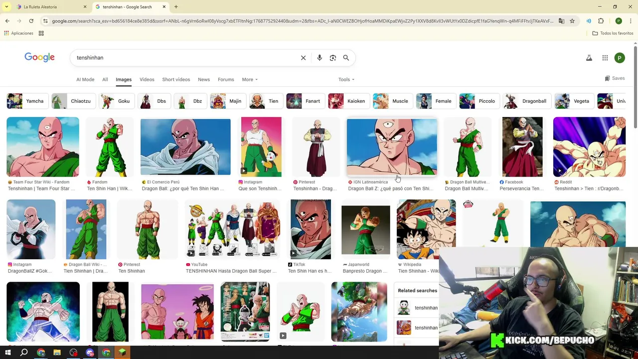Go to the Google logo homepage
The image size is (638, 359).
click(x=39, y=57)
